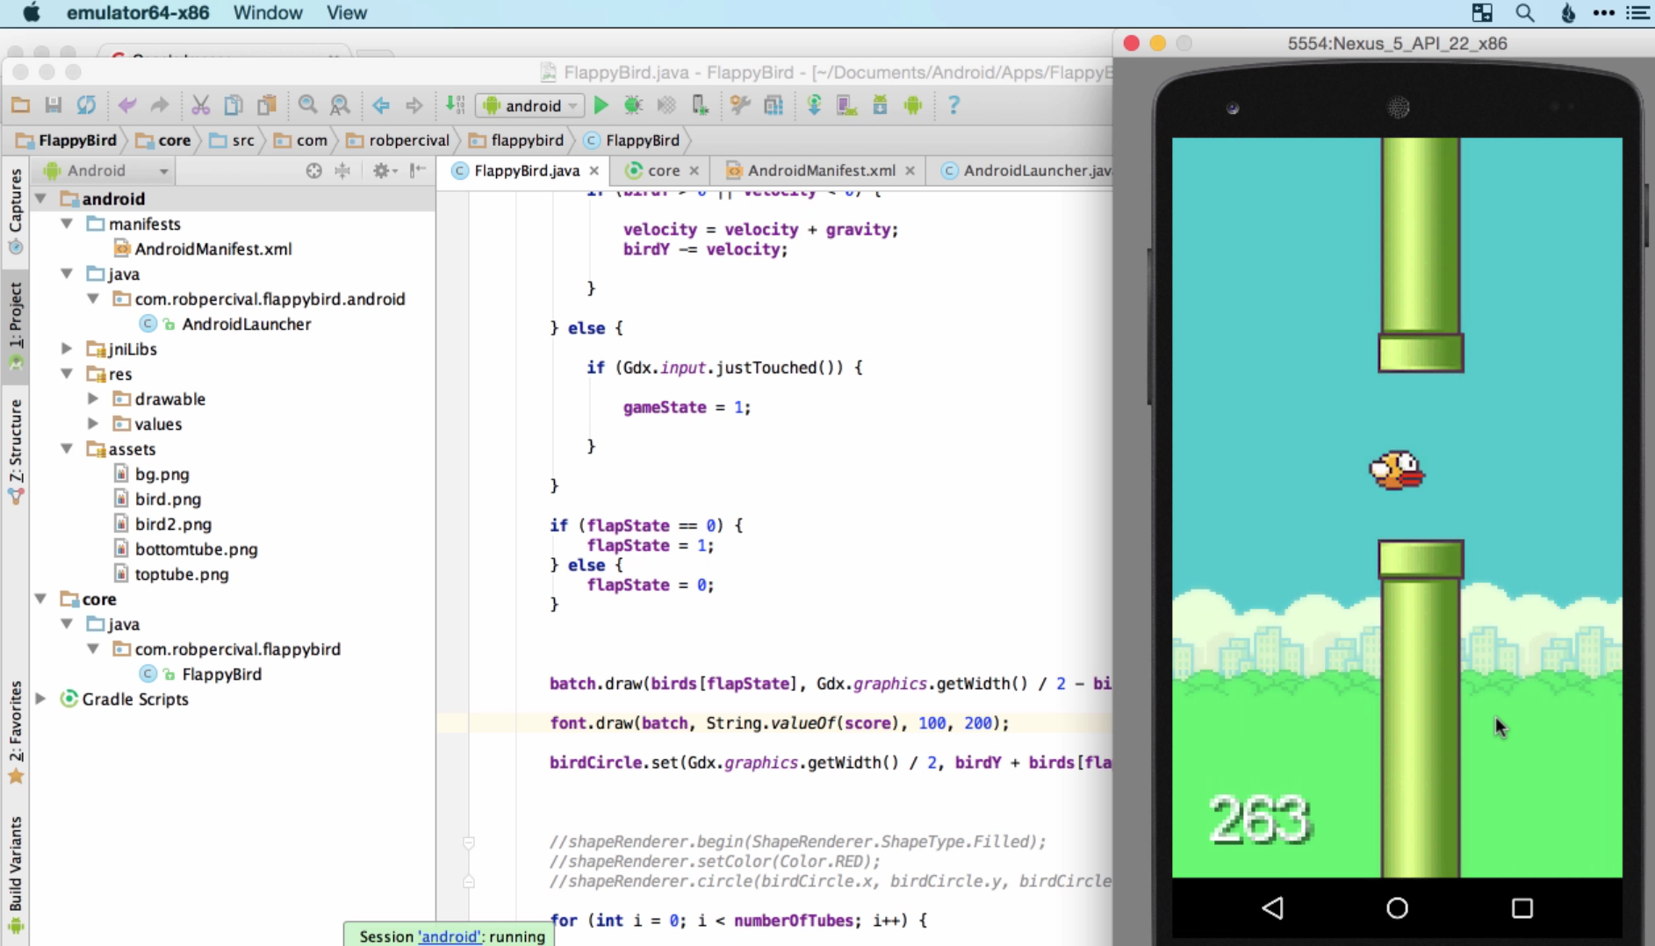Viewport: 1655px width, 946px height.
Task: Click the 'android' session link
Action: 450,936
